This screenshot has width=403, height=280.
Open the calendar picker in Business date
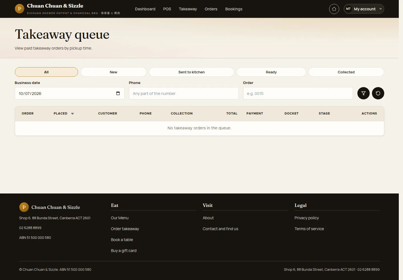(x=118, y=93)
